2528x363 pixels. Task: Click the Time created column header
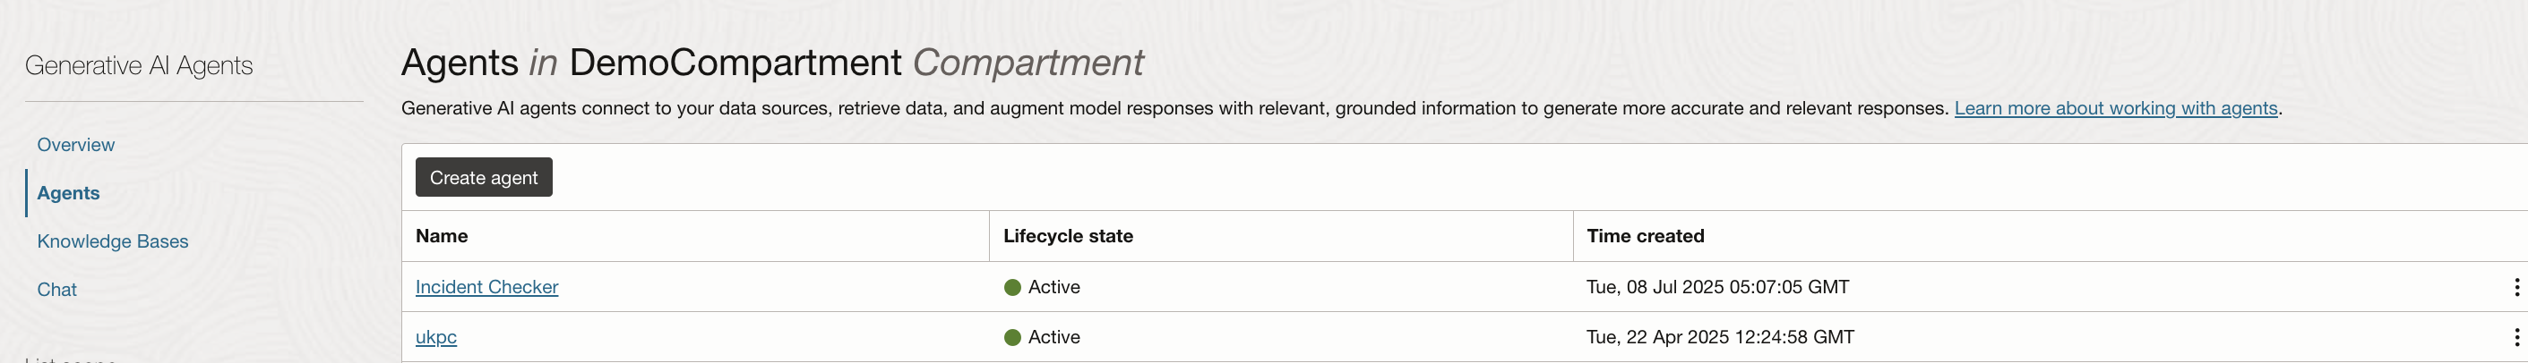(x=1645, y=236)
